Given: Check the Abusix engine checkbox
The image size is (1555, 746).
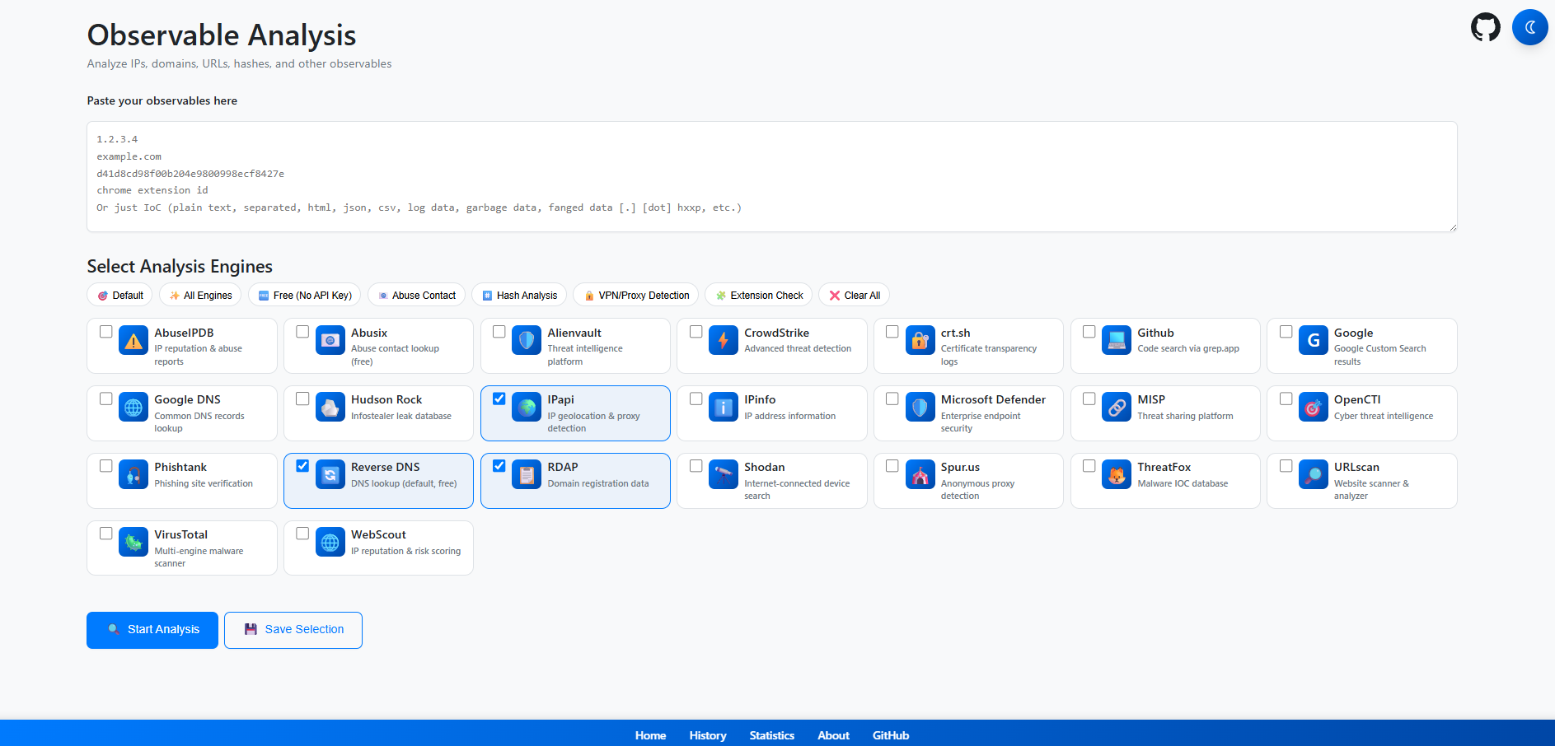Looking at the screenshot, I should coord(302,332).
